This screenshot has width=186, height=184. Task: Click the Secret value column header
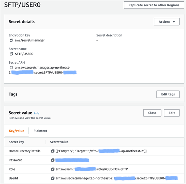[59, 142]
